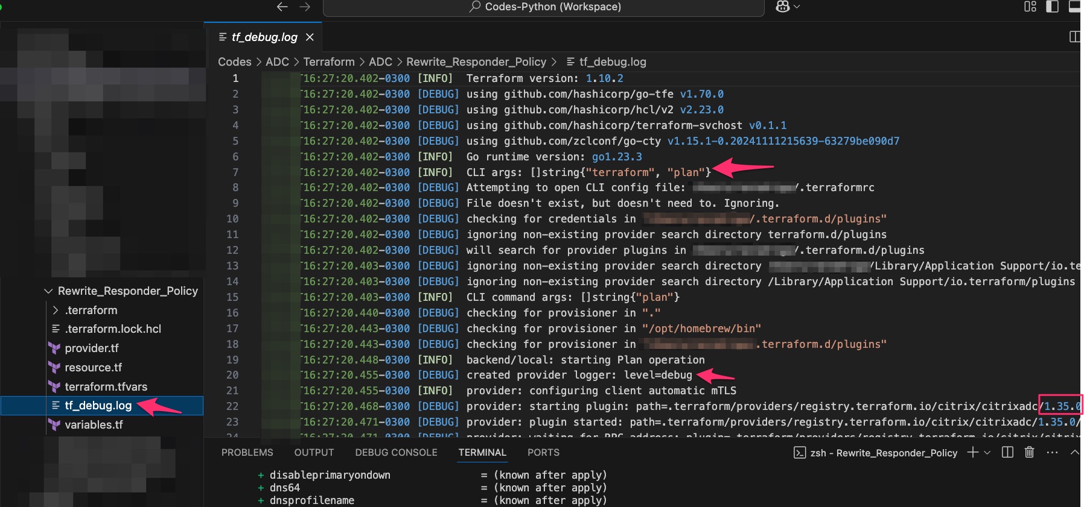Click line number 22 in the gutter
1084x507 pixels.
click(x=232, y=406)
